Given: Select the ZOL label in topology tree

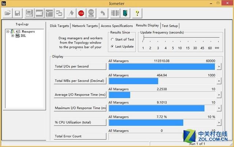Looking at the screenshot, I should point(23,35).
